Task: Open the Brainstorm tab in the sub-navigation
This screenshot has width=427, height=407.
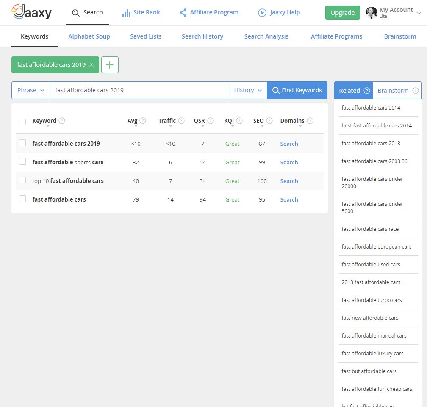Action: 400,36
